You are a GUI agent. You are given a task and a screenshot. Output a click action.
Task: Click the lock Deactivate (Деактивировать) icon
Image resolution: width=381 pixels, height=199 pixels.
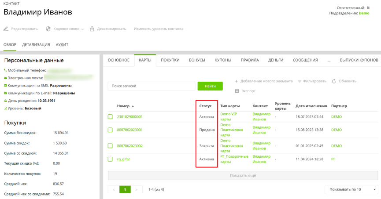(92, 29)
